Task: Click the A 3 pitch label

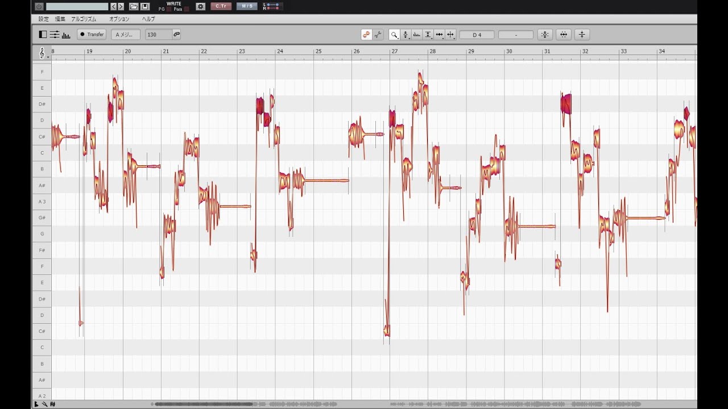Action: click(42, 201)
